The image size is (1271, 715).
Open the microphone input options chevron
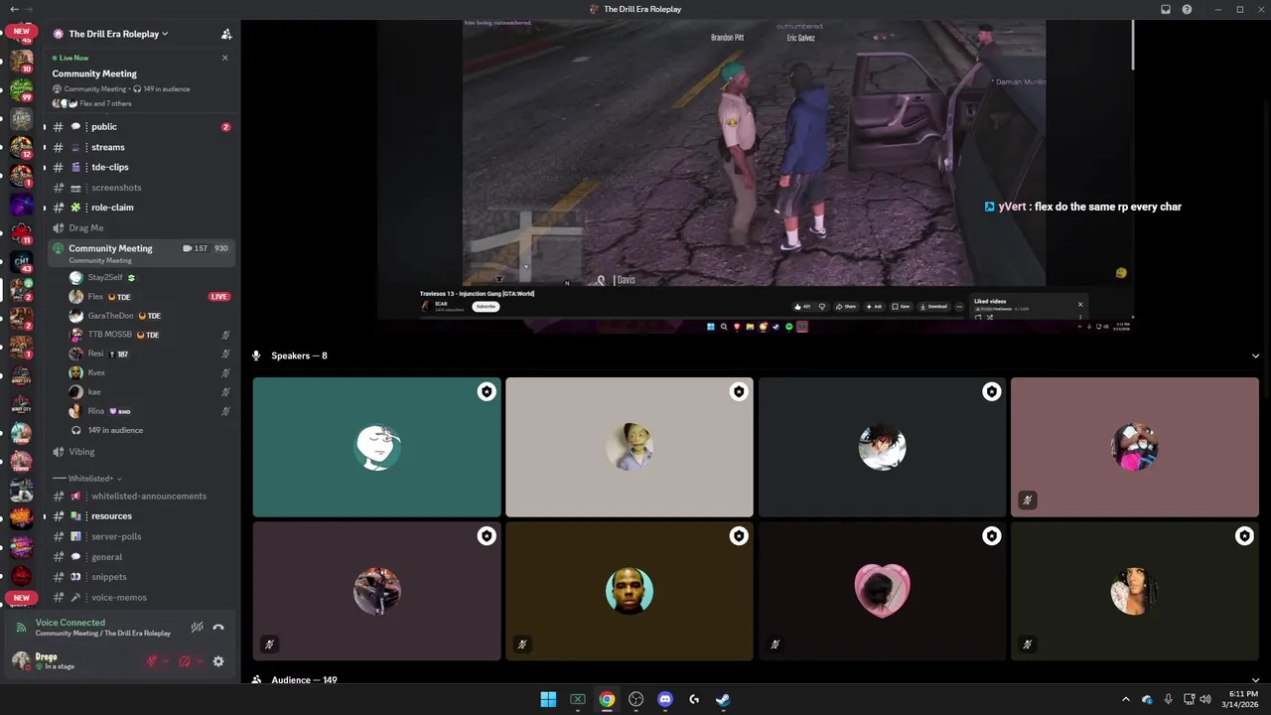(x=166, y=661)
